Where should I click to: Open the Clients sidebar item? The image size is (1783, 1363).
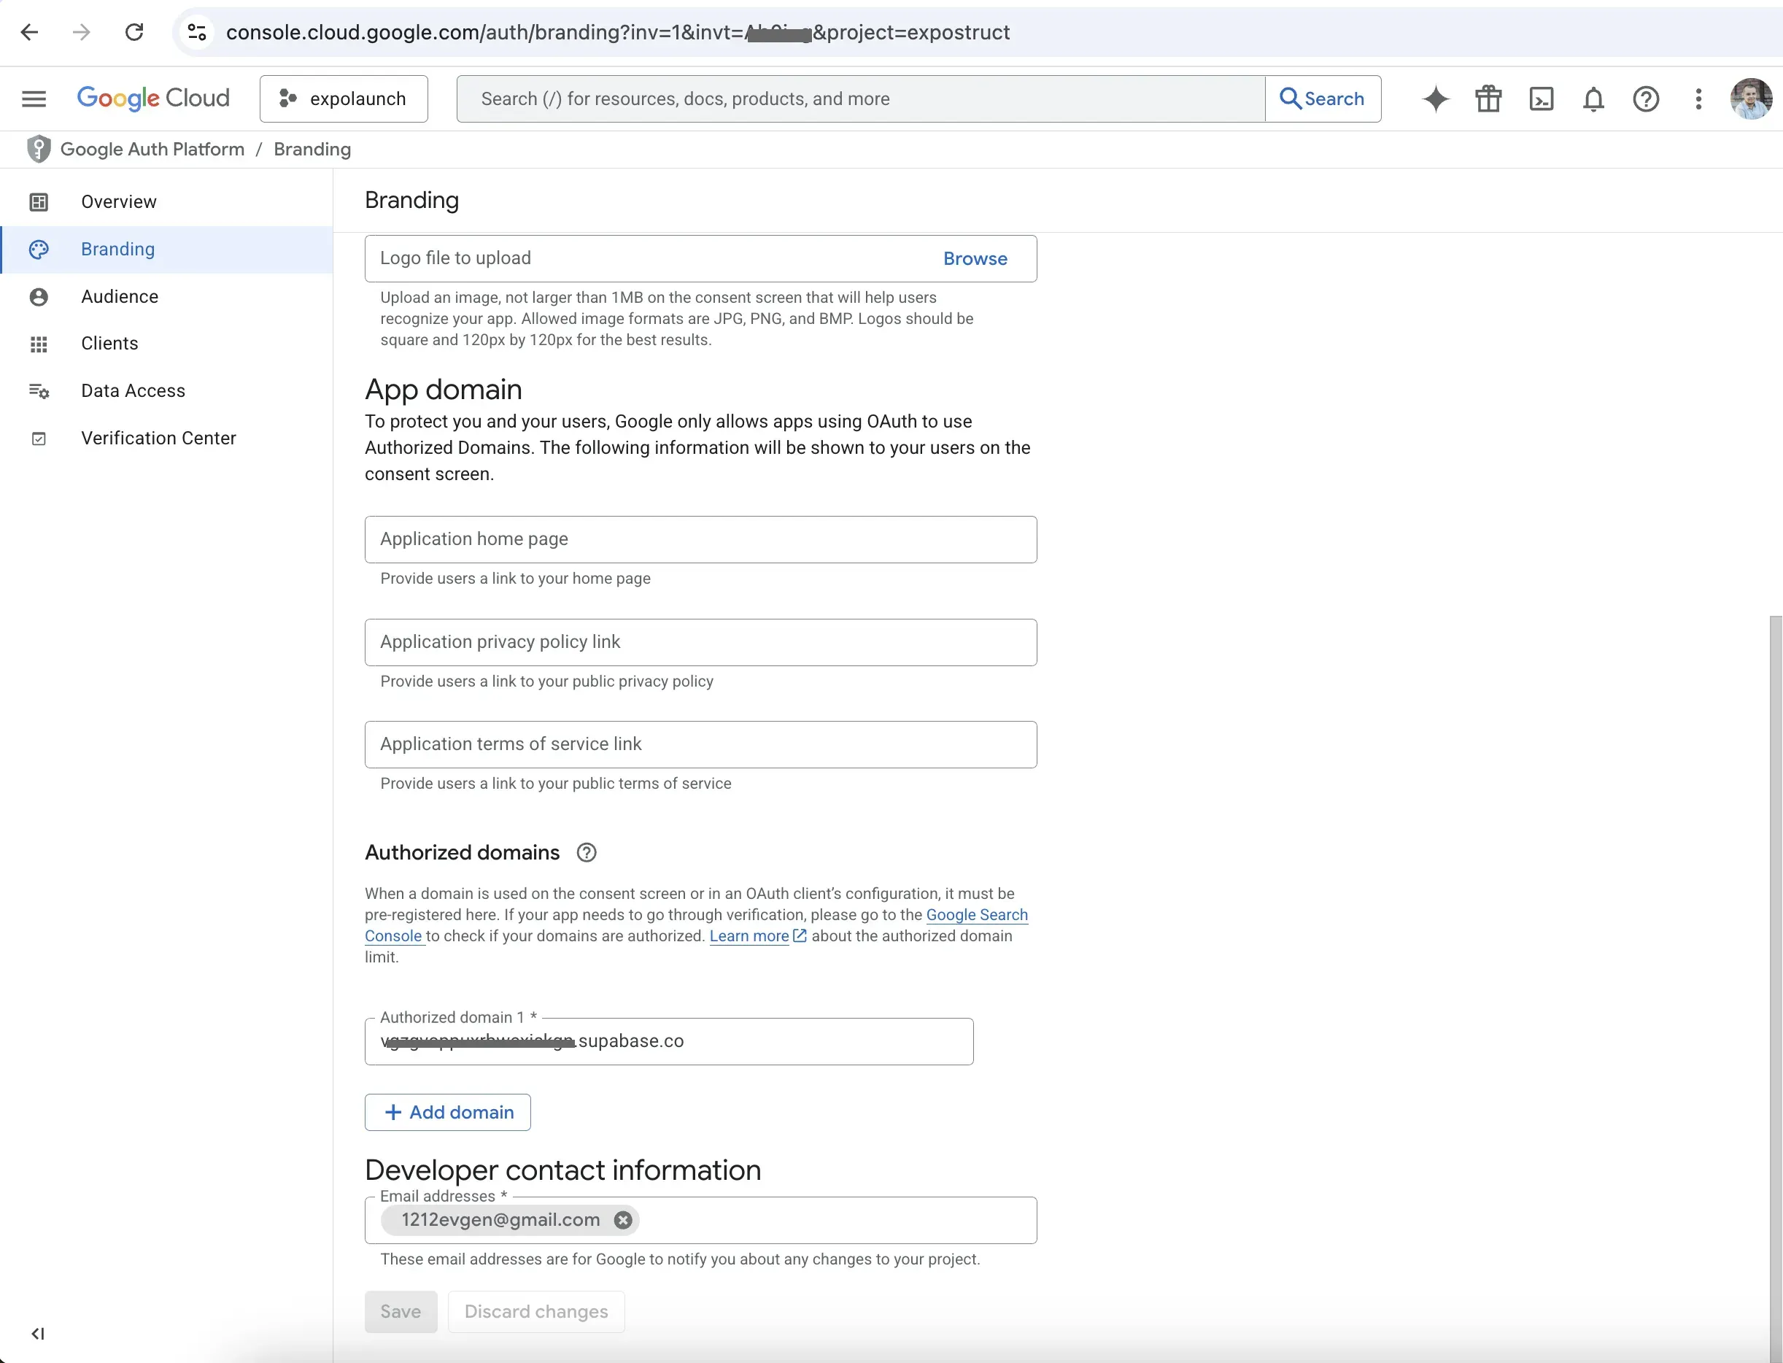click(x=166, y=343)
